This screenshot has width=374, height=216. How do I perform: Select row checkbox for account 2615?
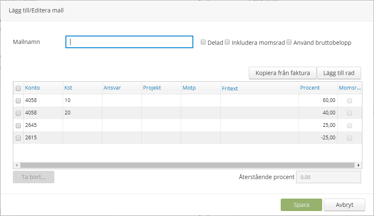point(18,138)
